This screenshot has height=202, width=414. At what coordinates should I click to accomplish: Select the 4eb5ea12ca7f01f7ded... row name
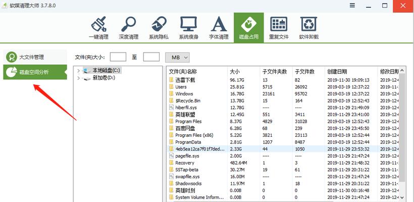(200, 149)
